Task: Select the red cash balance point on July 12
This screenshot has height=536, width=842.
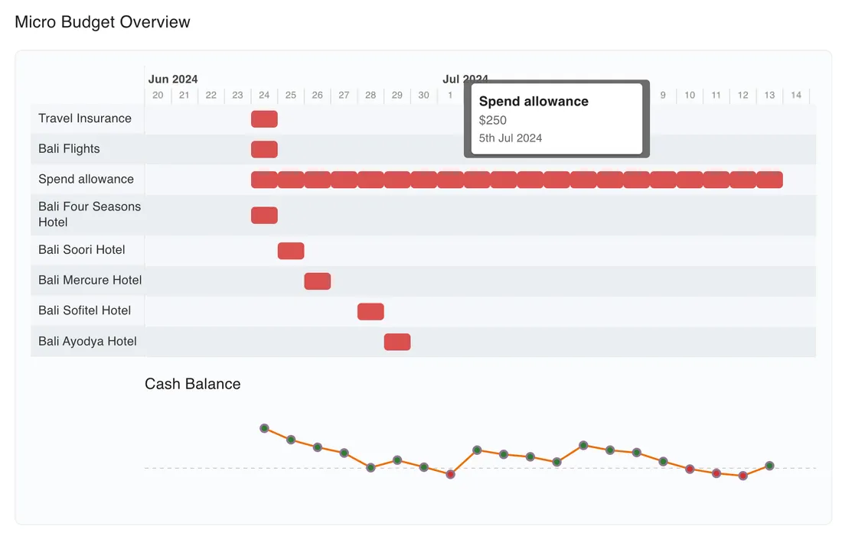Action: 742,476
